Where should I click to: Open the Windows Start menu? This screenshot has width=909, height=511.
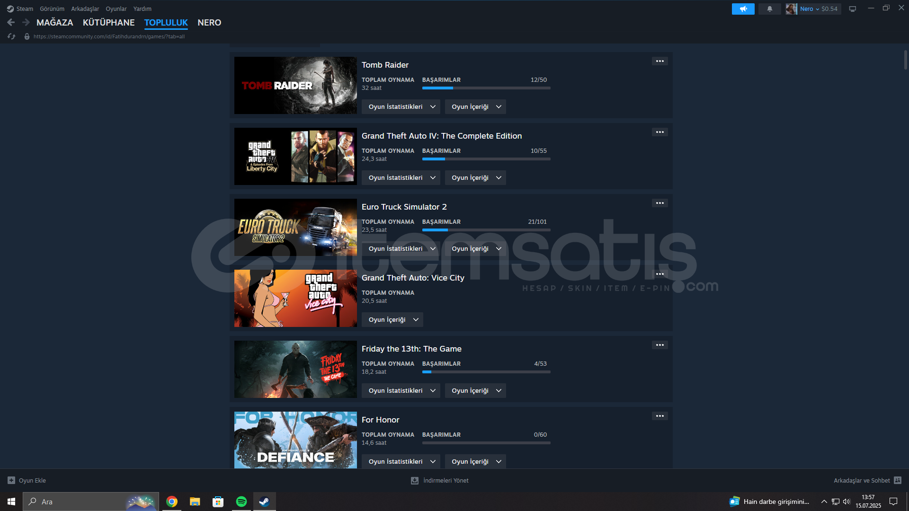point(11,502)
